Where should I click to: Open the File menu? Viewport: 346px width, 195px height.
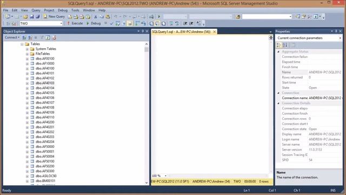[x=5, y=10]
